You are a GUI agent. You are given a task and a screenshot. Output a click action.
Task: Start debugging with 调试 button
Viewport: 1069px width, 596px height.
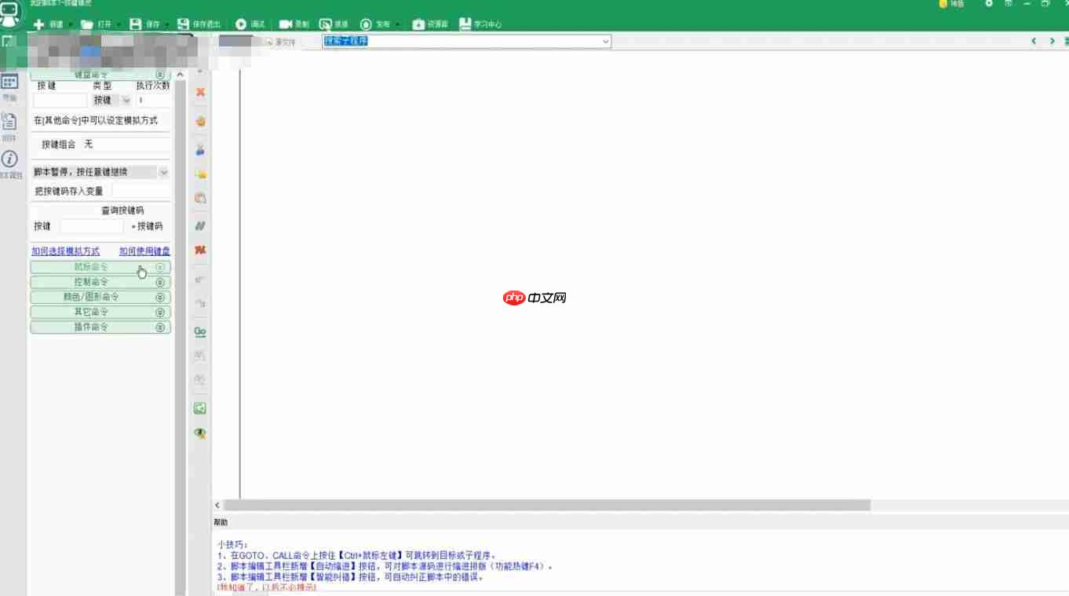click(x=250, y=24)
